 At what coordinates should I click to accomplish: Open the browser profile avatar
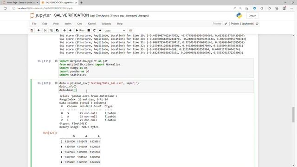[284, 8]
